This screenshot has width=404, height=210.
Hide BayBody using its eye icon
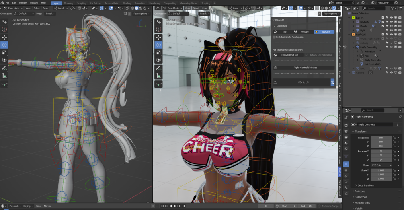click(x=392, y=22)
